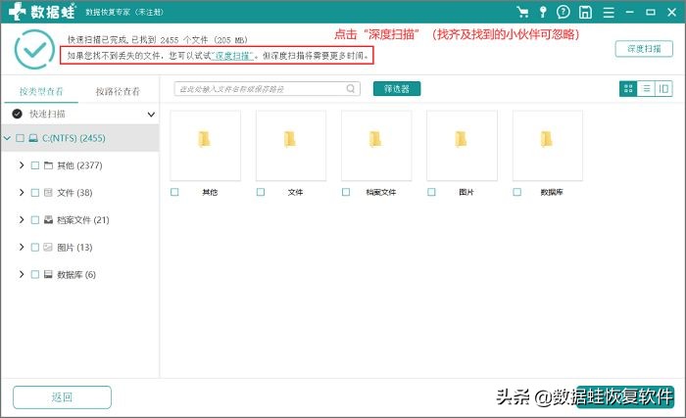Check the 文件 (38) tree checkbox

tap(35, 193)
